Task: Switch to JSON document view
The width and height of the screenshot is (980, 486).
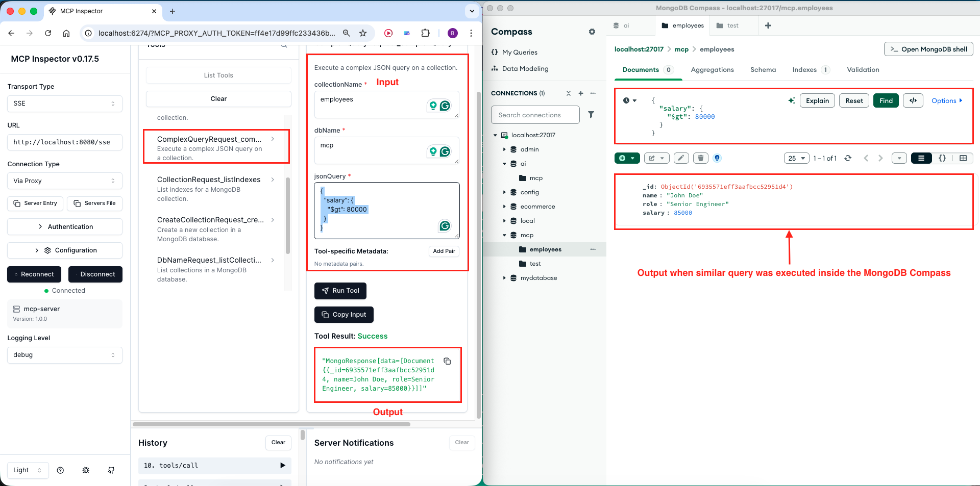Action: 942,158
